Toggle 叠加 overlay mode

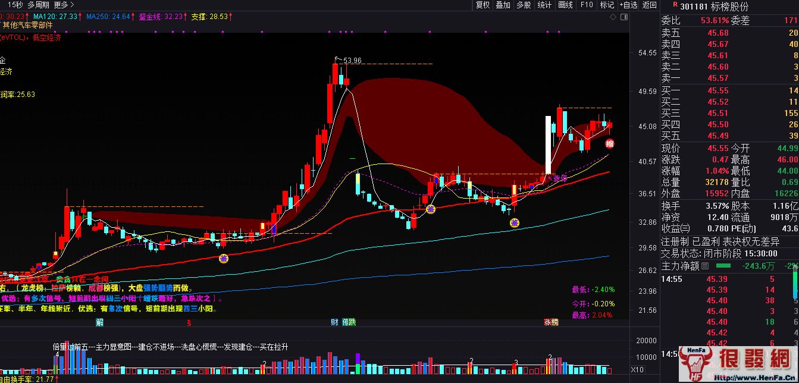[x=503, y=5]
